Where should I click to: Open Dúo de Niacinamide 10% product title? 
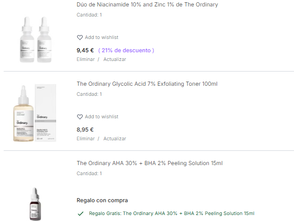(147, 5)
